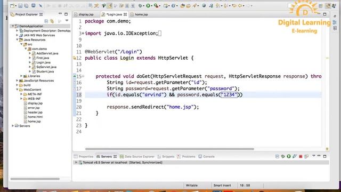Expand the Tomcat v8.5 Server entry
The image size is (341, 192).
(76, 163)
